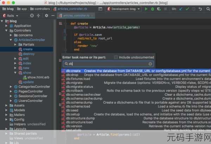Click controllers breadcrumb in navigation bar

coord(40,9)
